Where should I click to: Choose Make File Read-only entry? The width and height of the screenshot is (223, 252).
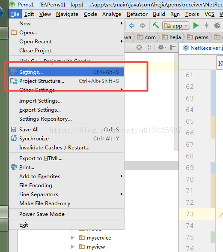(66, 203)
